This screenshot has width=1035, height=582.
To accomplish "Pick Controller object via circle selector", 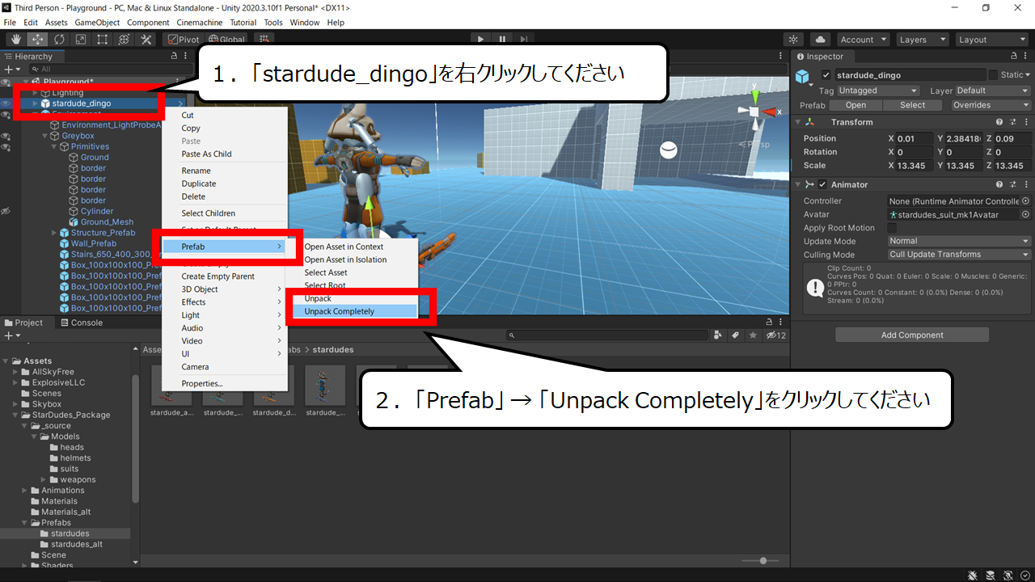I will coord(1026,201).
